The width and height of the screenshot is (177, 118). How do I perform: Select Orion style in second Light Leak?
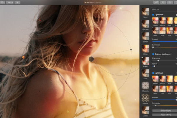click(x=155, y=89)
